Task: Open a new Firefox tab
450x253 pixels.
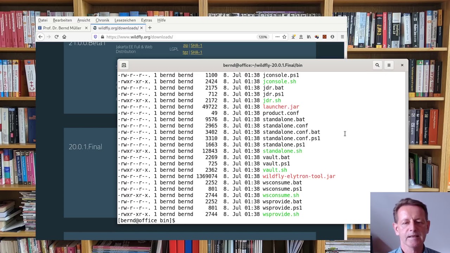Action: [x=150, y=28]
